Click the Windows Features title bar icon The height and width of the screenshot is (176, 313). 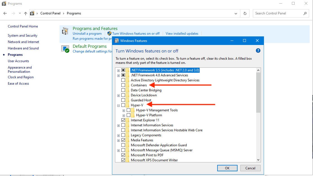[x=117, y=41]
